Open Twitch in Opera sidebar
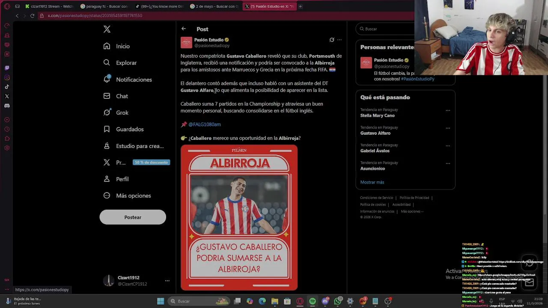Image resolution: width=548 pixels, height=308 pixels. (x=7, y=68)
